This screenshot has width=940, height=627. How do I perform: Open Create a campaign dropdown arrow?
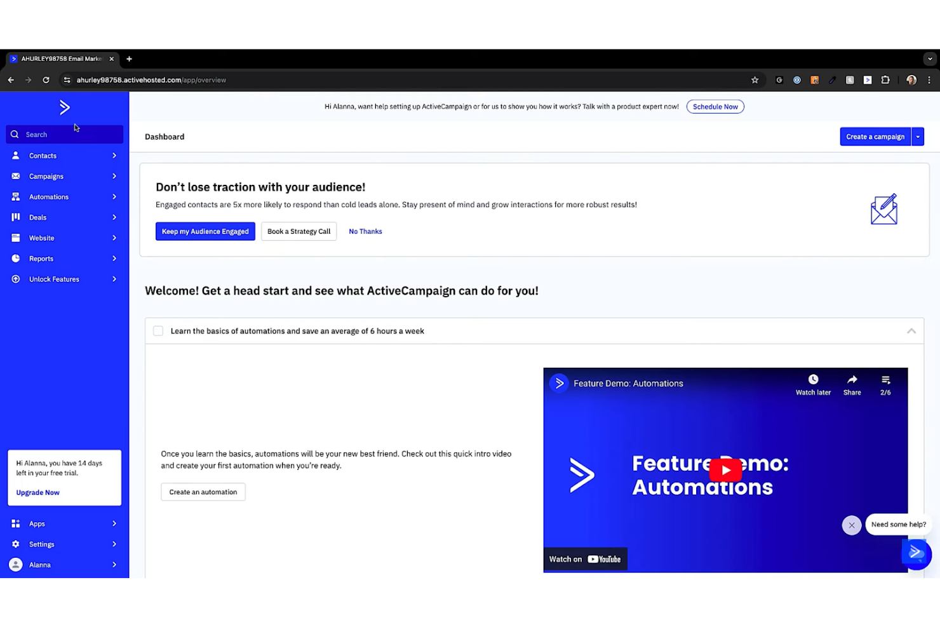[918, 137]
